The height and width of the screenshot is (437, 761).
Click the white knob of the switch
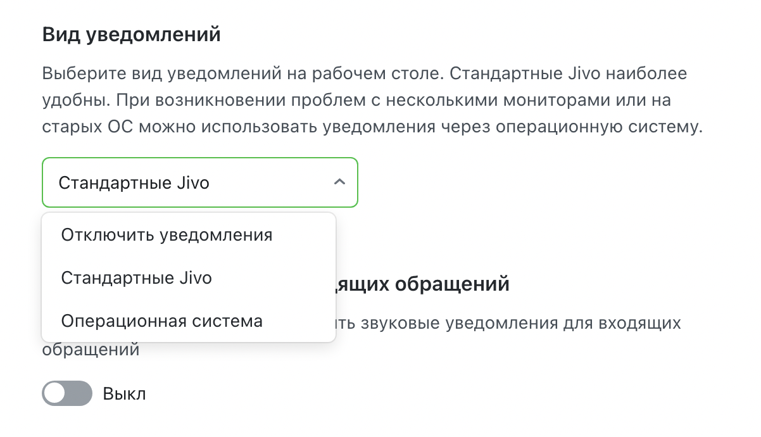click(x=56, y=394)
